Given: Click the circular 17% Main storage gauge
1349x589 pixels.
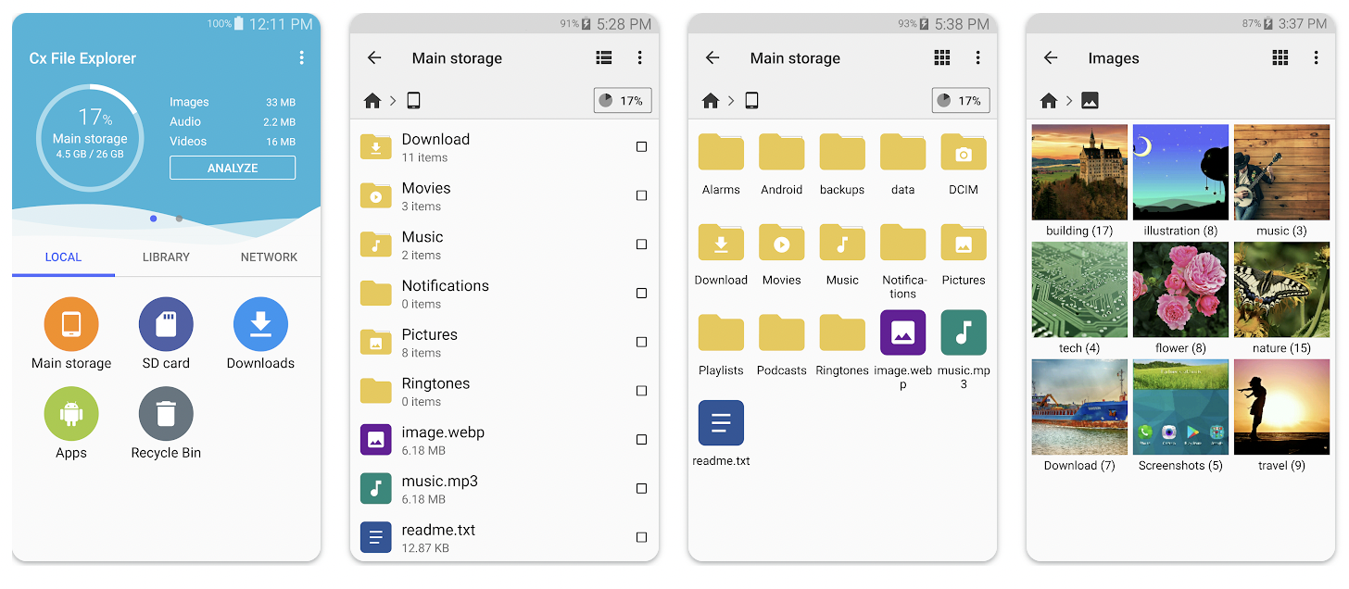Looking at the screenshot, I should [90, 138].
